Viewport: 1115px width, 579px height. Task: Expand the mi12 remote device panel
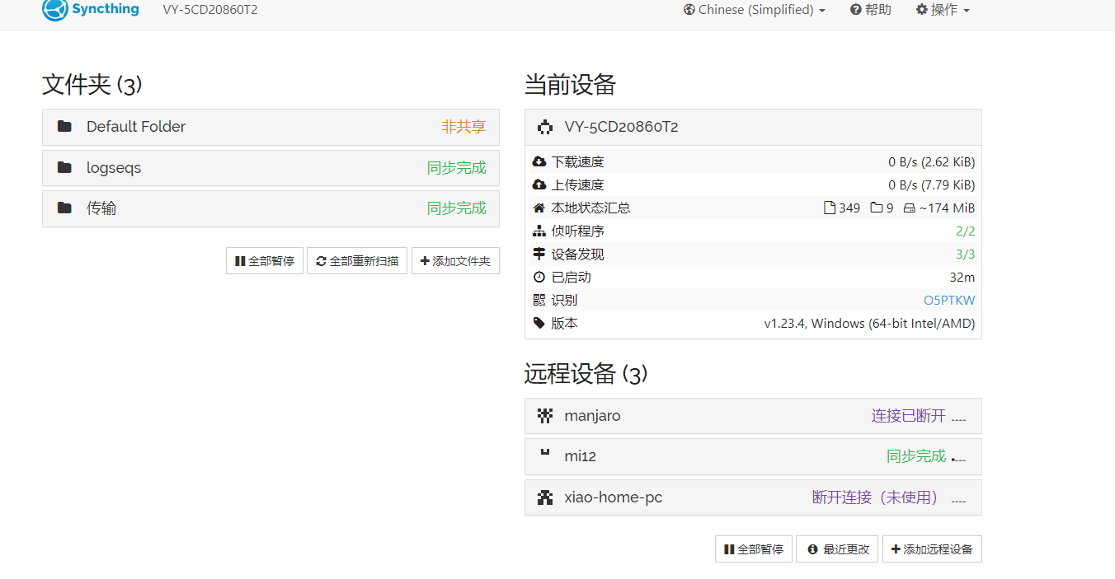pos(753,456)
